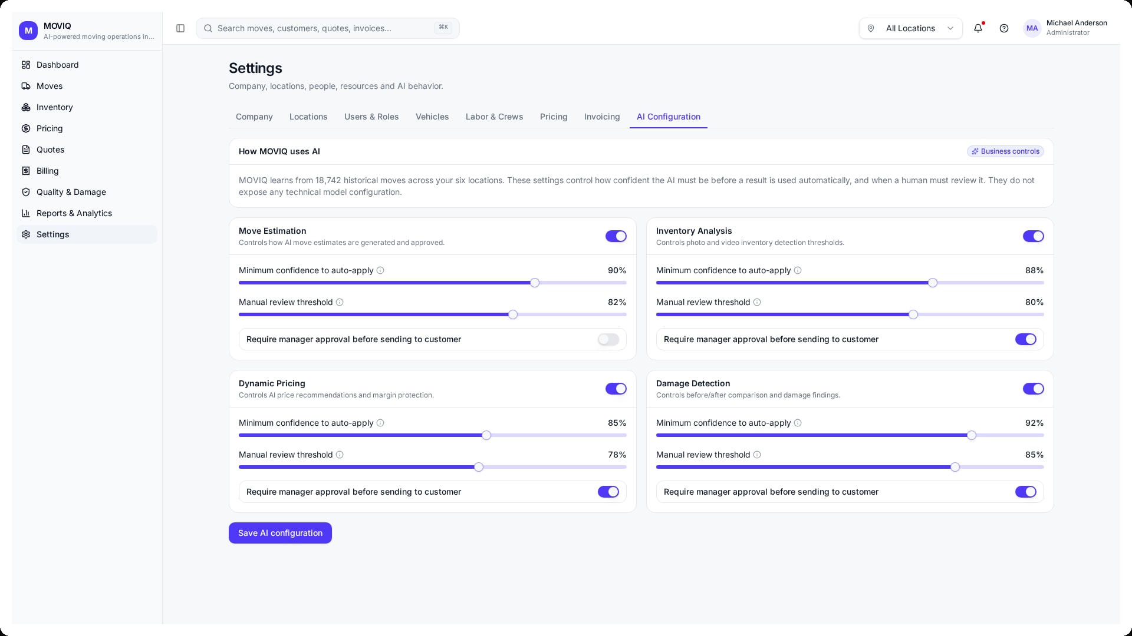Click the Billing receipt icon
1132x636 pixels.
[26, 171]
